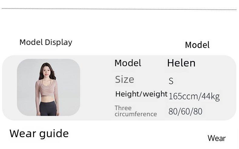239x149 pixels.
Task: Click the word "circumference" in the card
Action: [136, 114]
